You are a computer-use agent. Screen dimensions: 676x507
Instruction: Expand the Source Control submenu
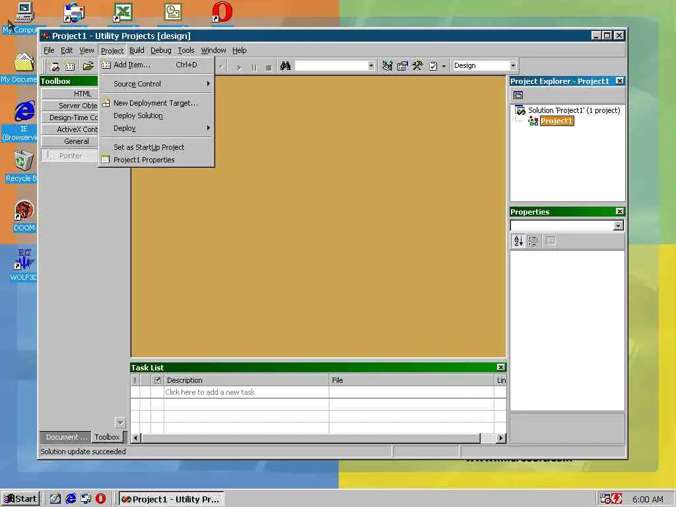pyautogui.click(x=156, y=84)
